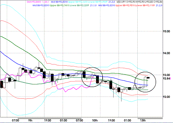The height and width of the screenshot is (123, 173).
Task: Click the red 'Upper BB=92.9510' legend text
Action: [x=125, y=5]
